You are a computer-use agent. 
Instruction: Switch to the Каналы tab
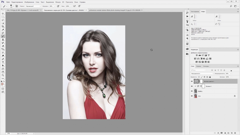click(199, 66)
